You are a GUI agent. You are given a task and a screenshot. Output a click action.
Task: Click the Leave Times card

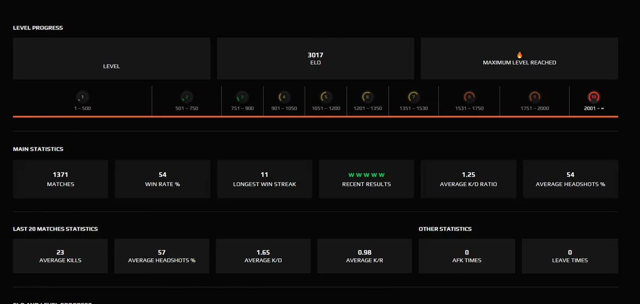coord(570,256)
